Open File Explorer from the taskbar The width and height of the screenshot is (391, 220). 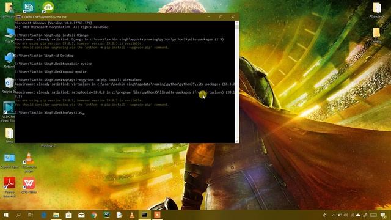tap(56, 215)
